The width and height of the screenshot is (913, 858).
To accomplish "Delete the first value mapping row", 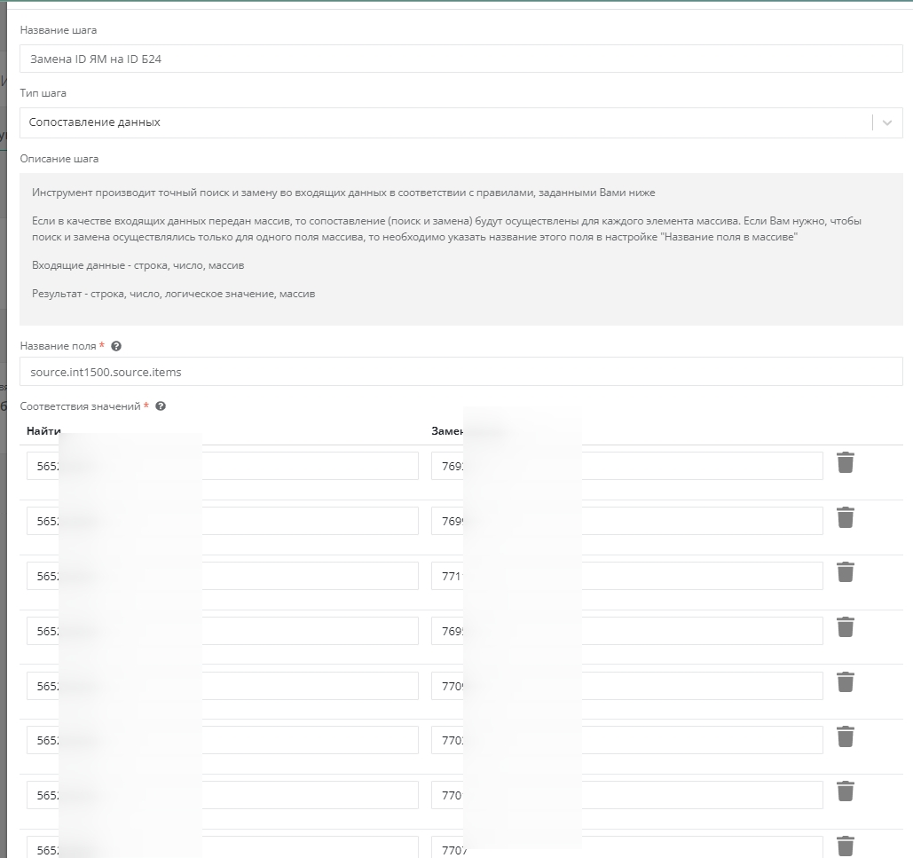I will pos(846,462).
